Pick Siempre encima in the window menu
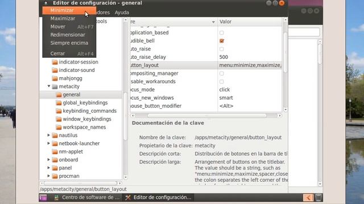This screenshot has height=204, width=364. click(x=69, y=43)
